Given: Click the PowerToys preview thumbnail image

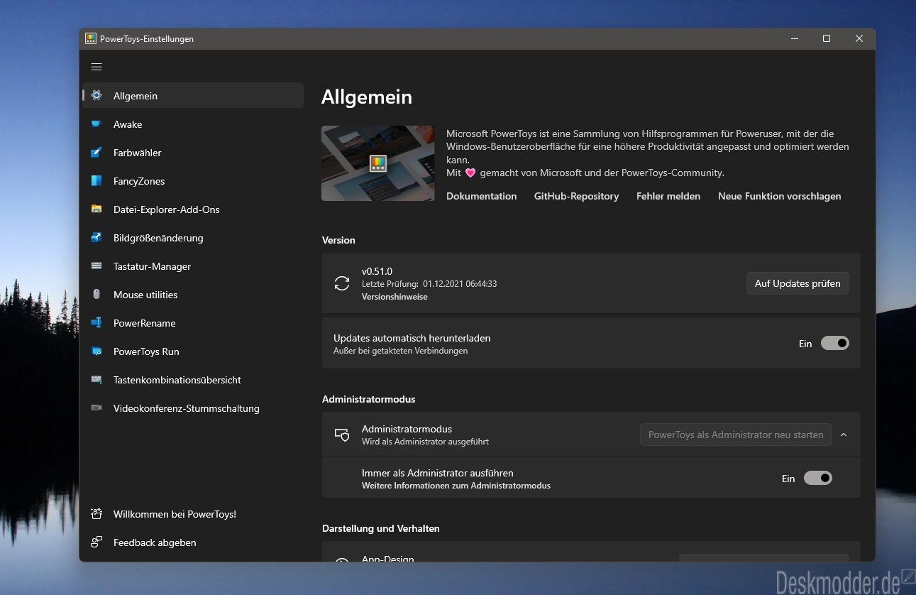Looking at the screenshot, I should click(x=378, y=163).
